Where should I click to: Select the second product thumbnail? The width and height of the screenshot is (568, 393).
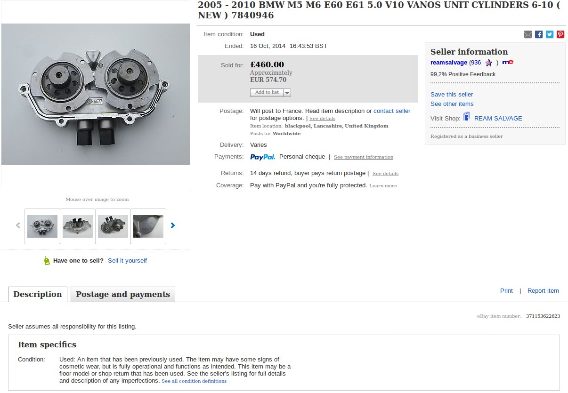[78, 226]
